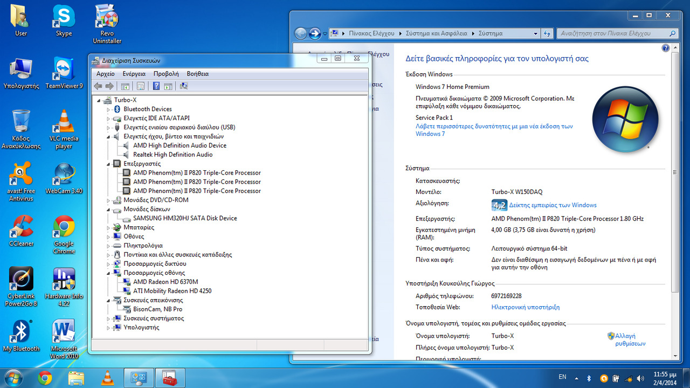Select the Microsoft Word 2010 desktop icon
This screenshot has height=388, width=690.
(64, 339)
